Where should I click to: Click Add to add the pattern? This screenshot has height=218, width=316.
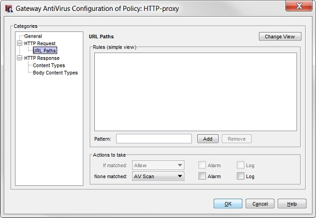(x=208, y=139)
